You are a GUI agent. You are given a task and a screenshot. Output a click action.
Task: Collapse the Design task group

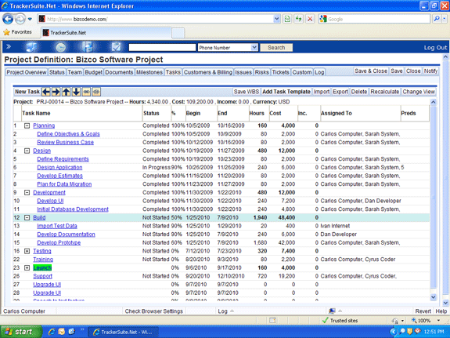coord(27,151)
